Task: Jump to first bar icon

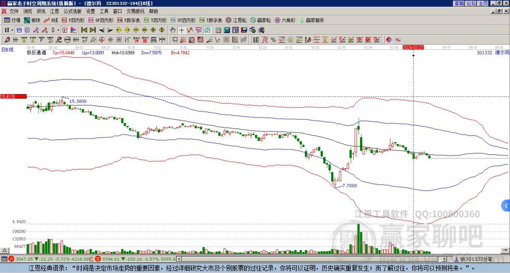Action: [84, 30]
